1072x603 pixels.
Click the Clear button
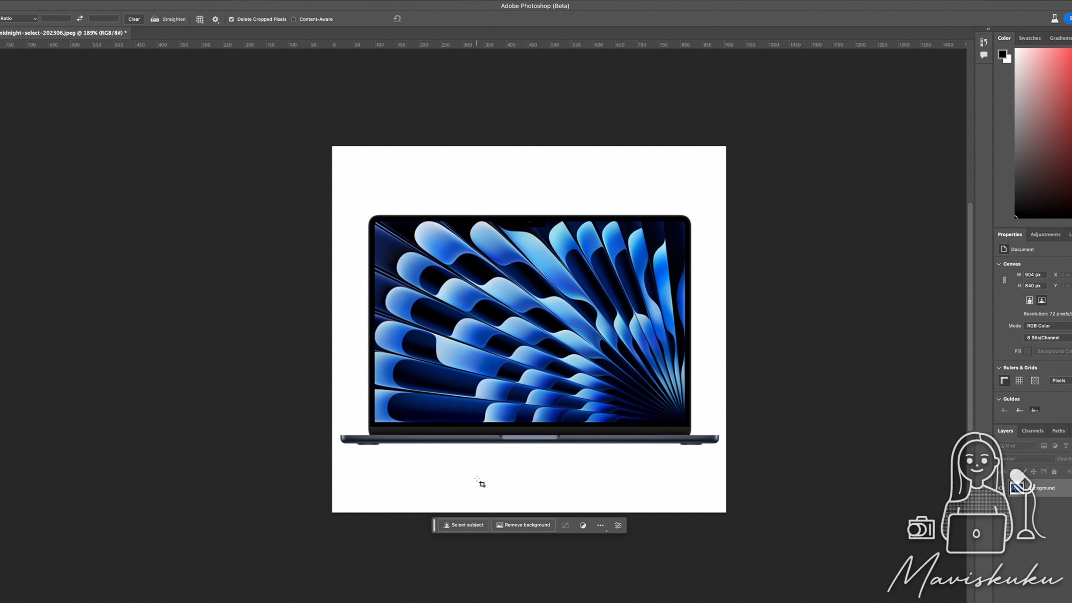[134, 19]
